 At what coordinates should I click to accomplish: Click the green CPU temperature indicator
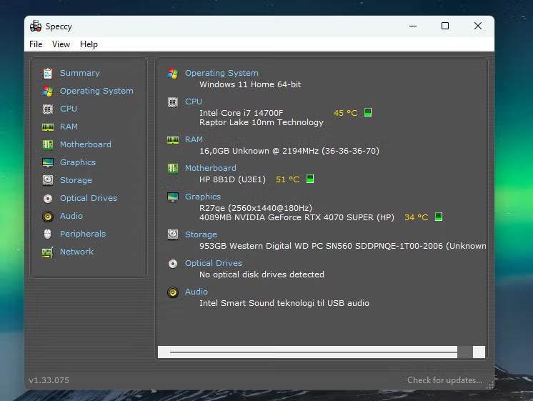pyautogui.click(x=368, y=113)
